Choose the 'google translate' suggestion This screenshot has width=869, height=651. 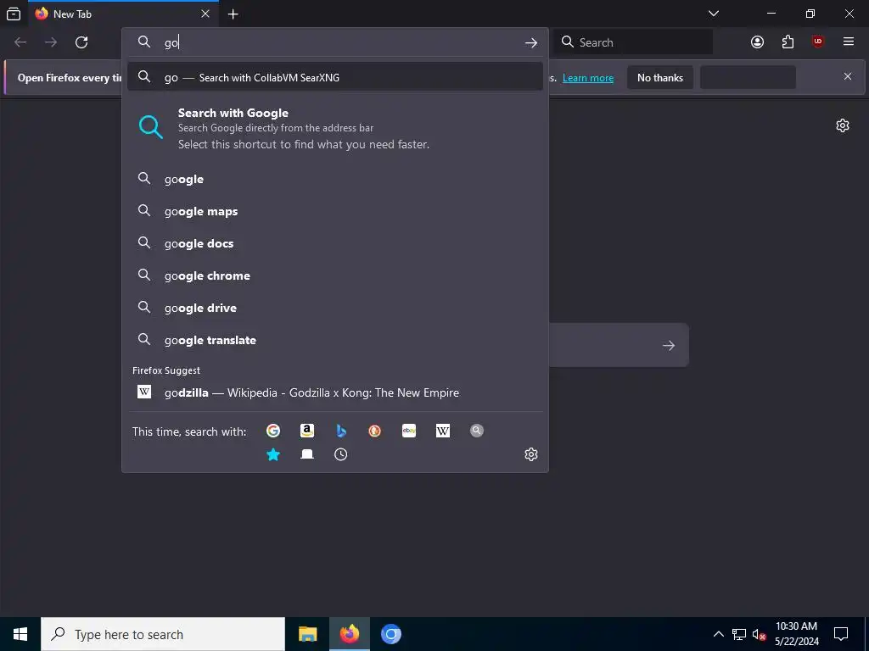coord(334,339)
